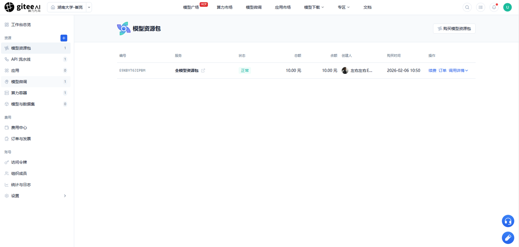519x247 pixels.
Task: Open 模型广场 in the top navigation
Action: click(191, 7)
